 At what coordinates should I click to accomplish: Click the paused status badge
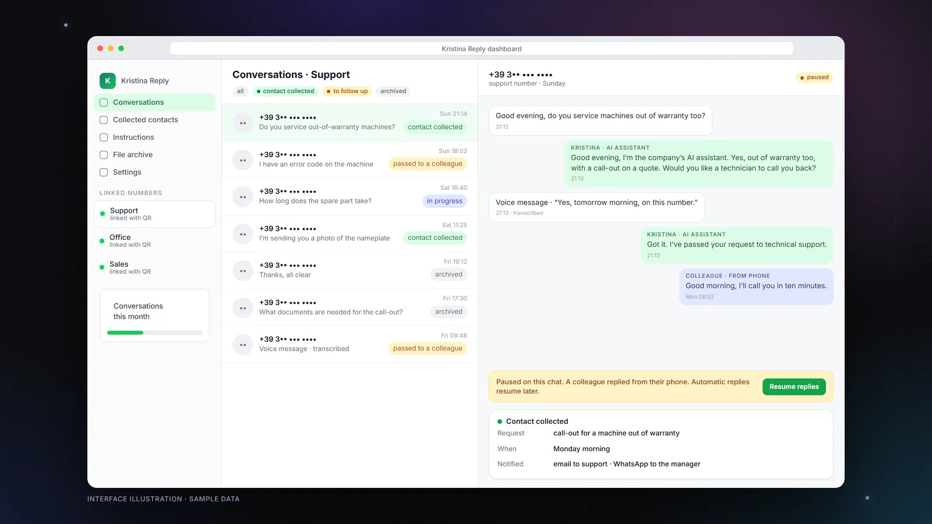click(814, 77)
